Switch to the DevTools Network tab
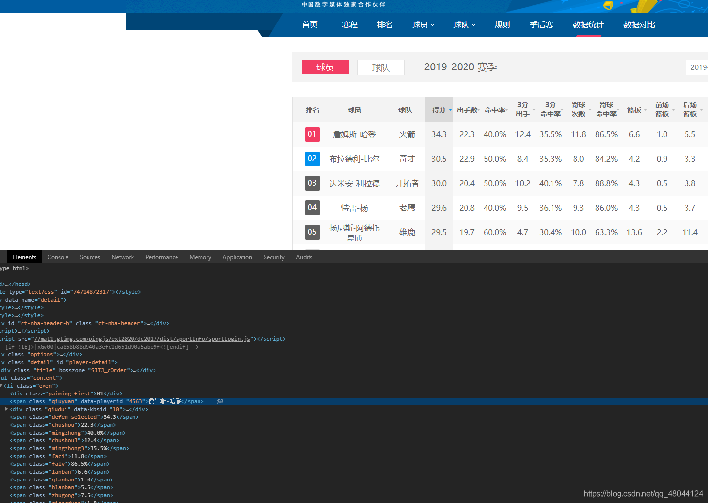The width and height of the screenshot is (708, 503). [123, 257]
